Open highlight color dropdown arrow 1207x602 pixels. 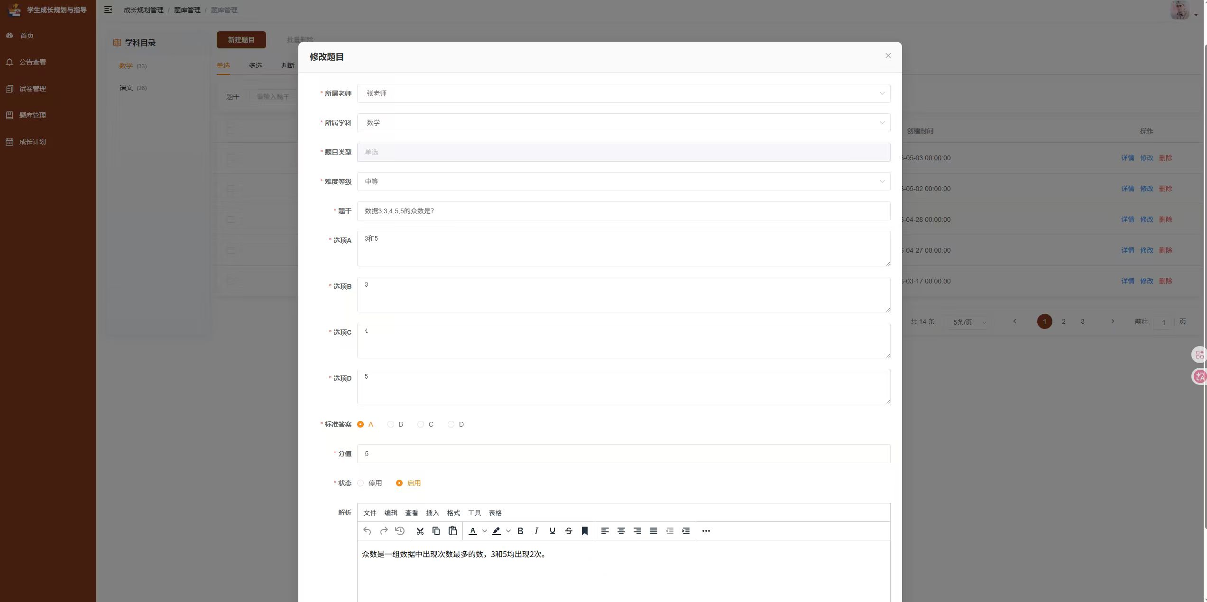508,531
